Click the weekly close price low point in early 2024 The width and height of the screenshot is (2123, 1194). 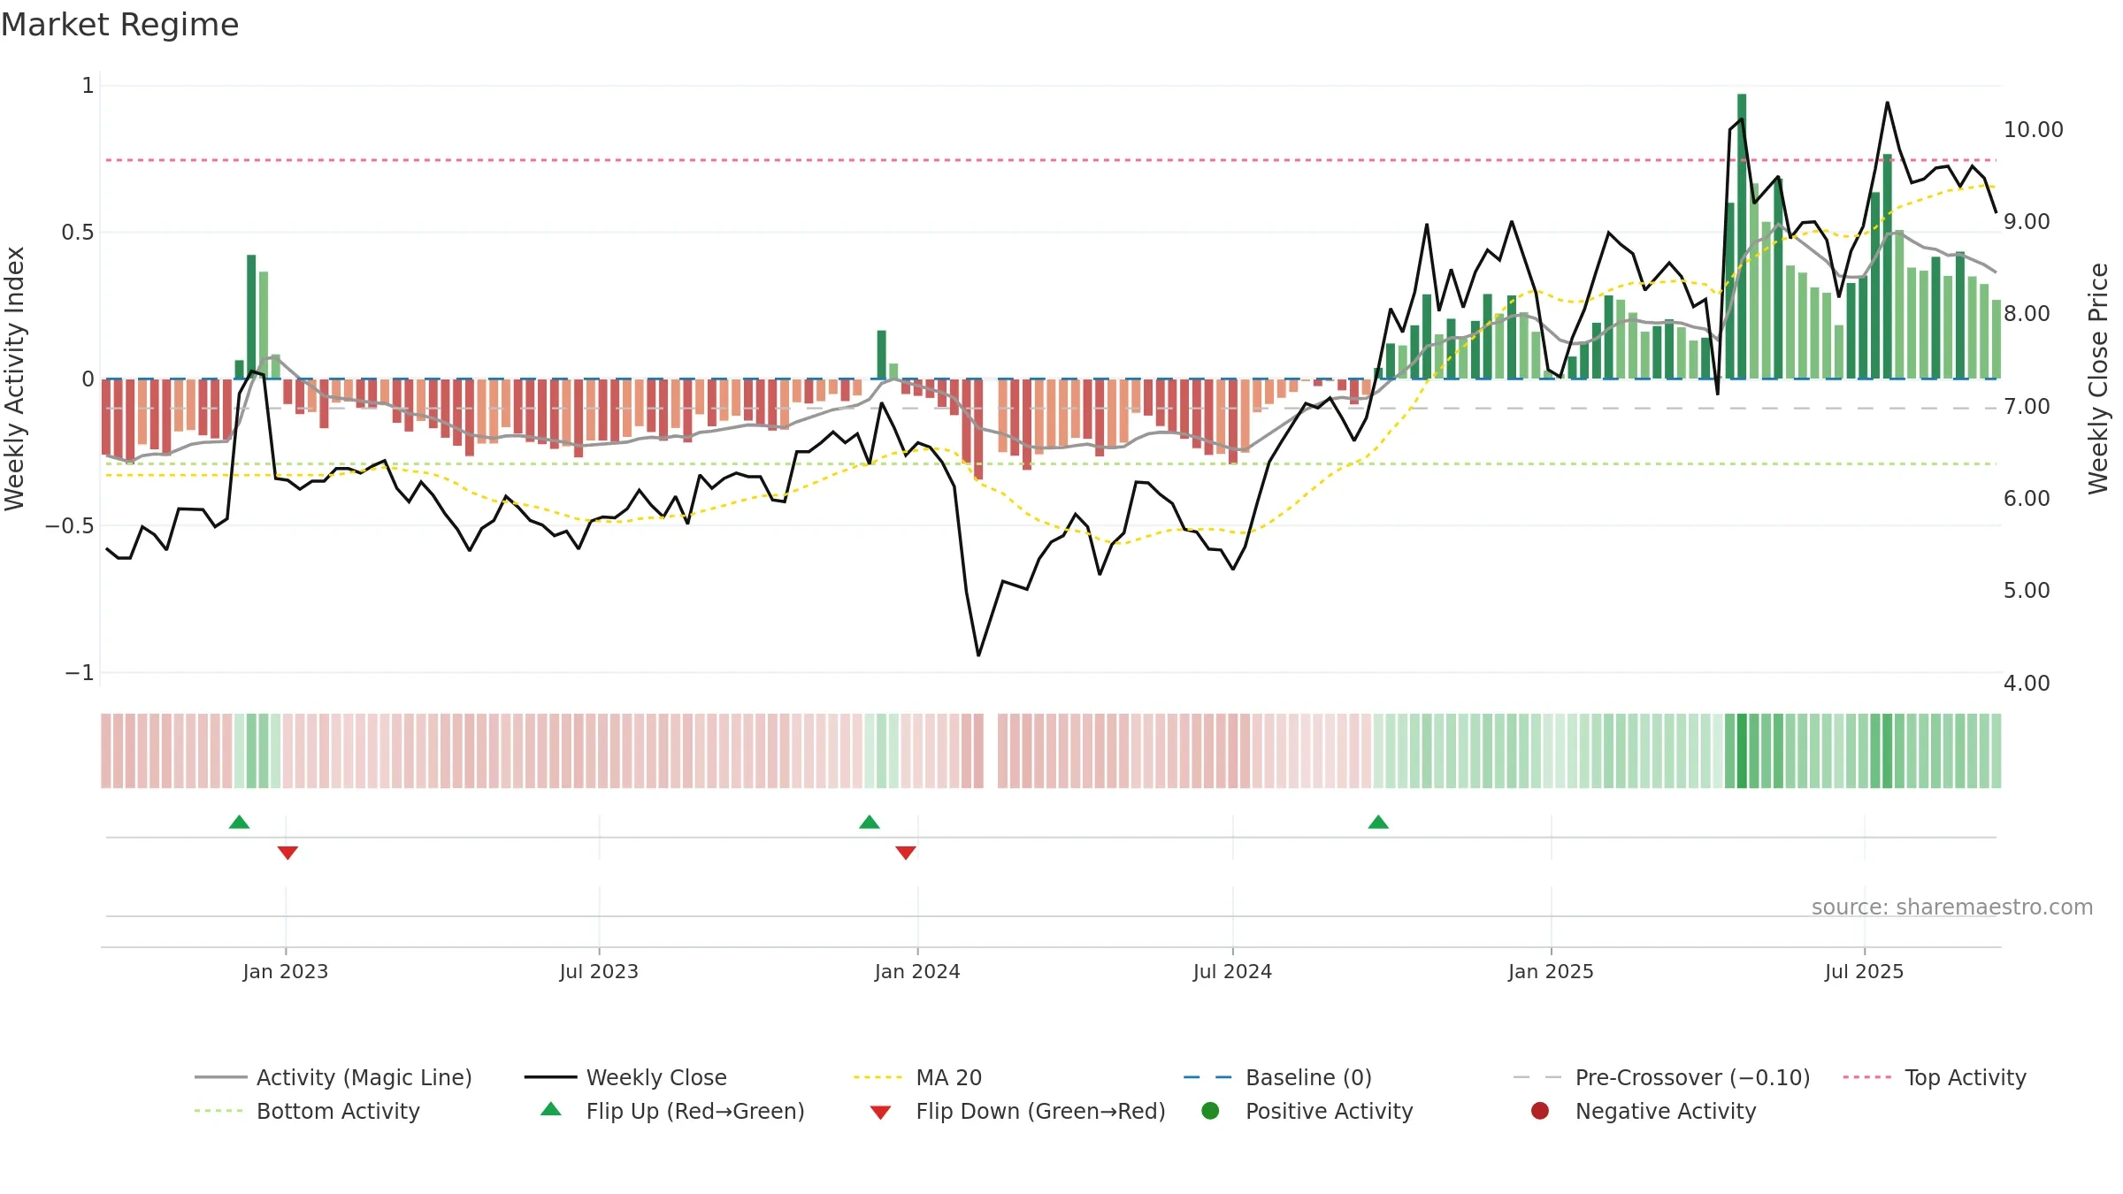[978, 655]
